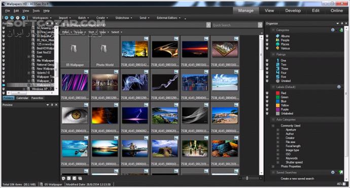Click the Albums category icon

click(277, 36)
